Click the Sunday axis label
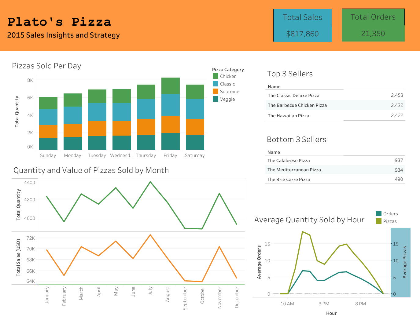This screenshot has width=420, height=324. coord(48,155)
